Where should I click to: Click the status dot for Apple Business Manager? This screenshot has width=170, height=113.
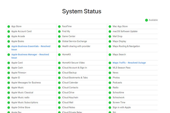pos(9,55)
